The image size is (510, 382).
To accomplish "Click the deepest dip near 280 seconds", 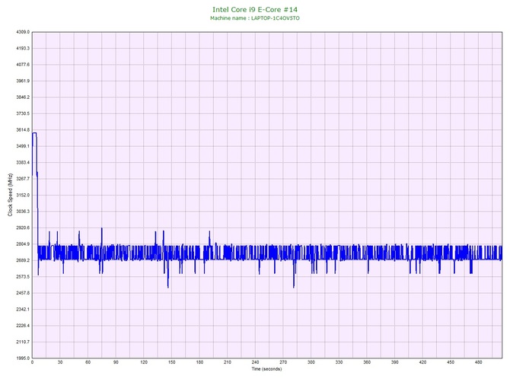I will 294,287.
